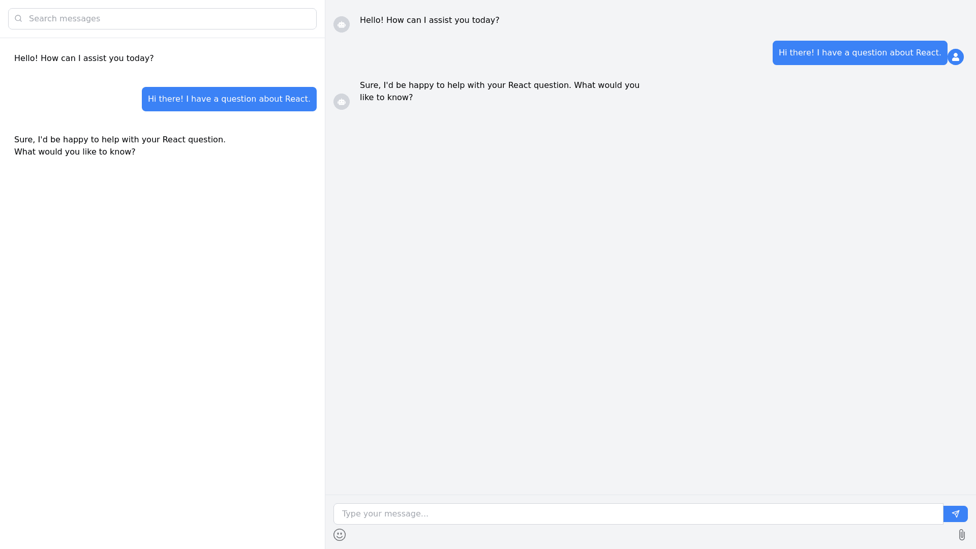Click bot avatar beside the React reply
The height and width of the screenshot is (549, 976).
342,102
